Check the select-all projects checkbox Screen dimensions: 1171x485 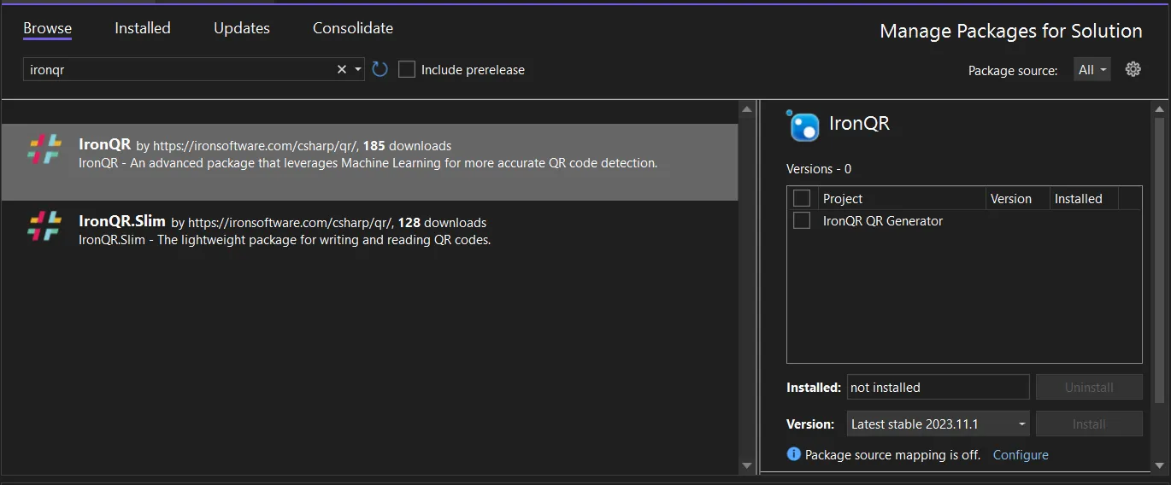tap(802, 198)
